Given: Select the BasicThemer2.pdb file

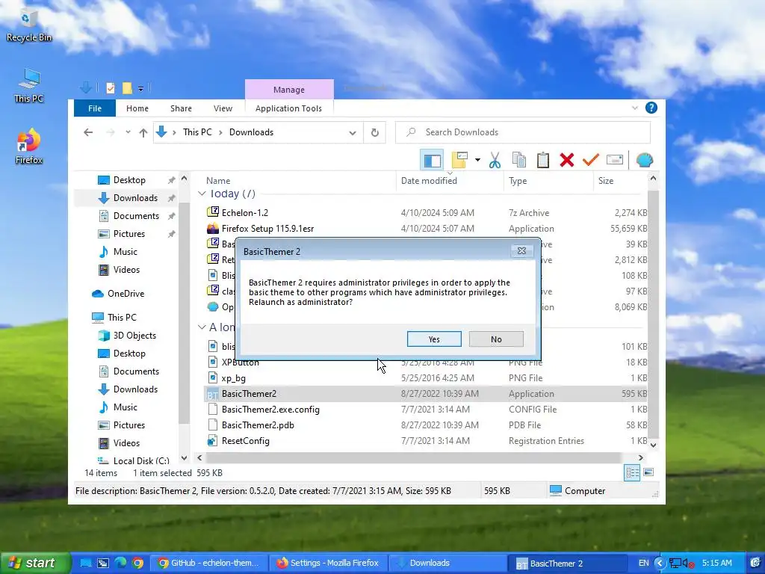Looking at the screenshot, I should [427, 425].
